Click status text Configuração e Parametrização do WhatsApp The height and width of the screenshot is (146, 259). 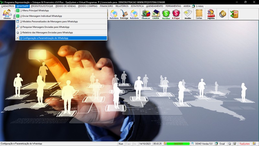point(21,144)
